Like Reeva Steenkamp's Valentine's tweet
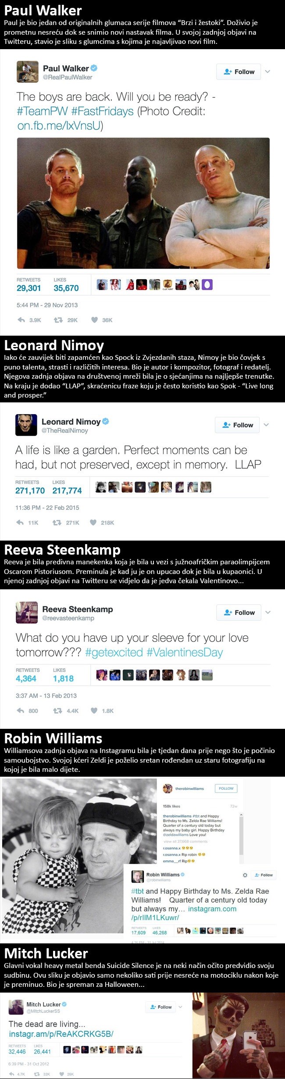 click(94, 710)
